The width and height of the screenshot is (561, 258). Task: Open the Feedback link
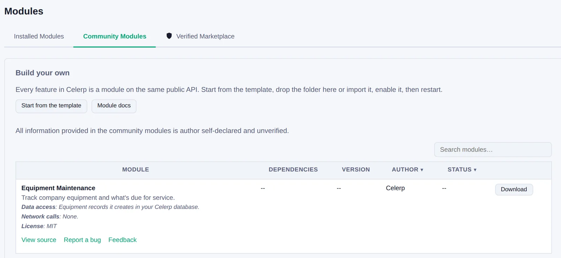coord(122,240)
